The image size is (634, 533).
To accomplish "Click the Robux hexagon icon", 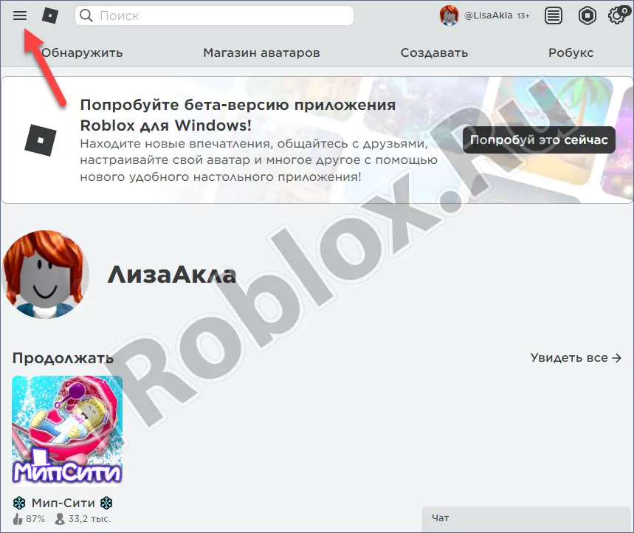I will 587,16.
